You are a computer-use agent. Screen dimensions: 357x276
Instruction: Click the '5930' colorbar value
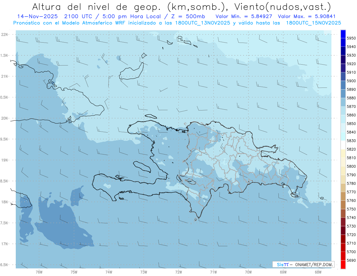point(351,55)
